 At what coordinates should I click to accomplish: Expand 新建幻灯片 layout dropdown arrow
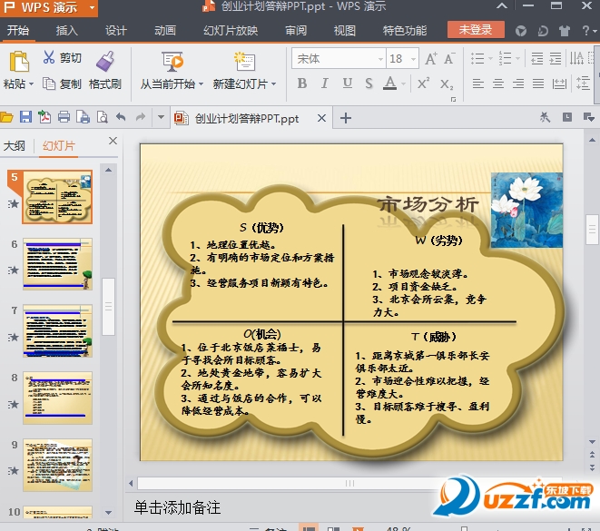[x=273, y=84]
